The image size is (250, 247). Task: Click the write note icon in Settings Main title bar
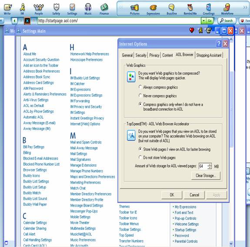click(208, 30)
